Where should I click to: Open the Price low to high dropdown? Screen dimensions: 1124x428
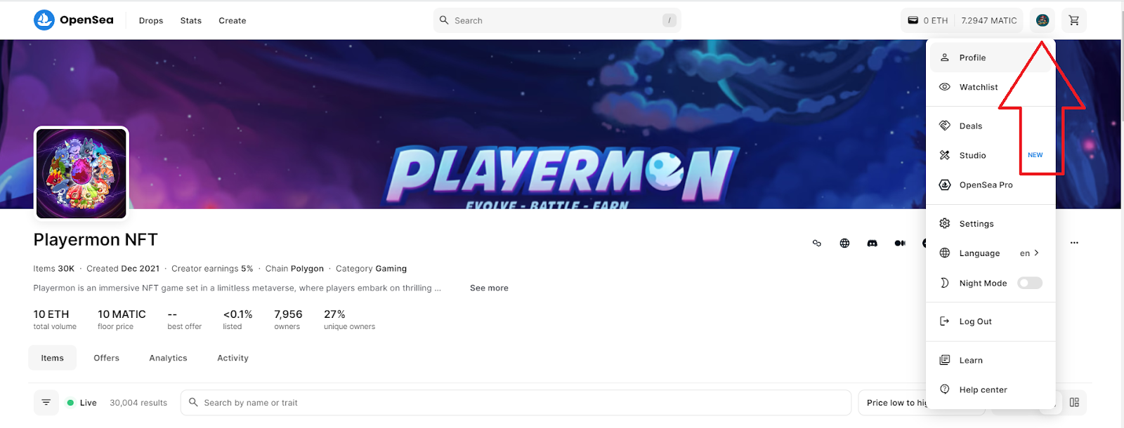[x=894, y=403]
